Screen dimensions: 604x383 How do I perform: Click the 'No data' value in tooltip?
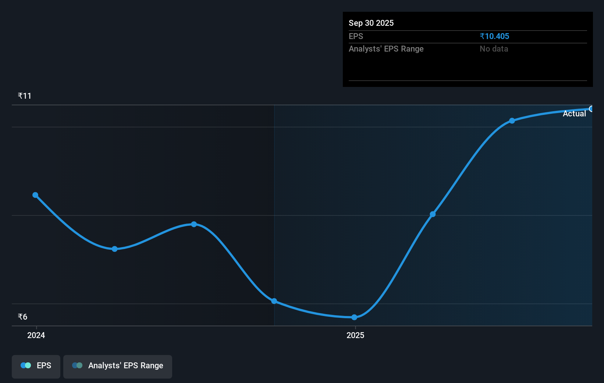[x=494, y=49]
